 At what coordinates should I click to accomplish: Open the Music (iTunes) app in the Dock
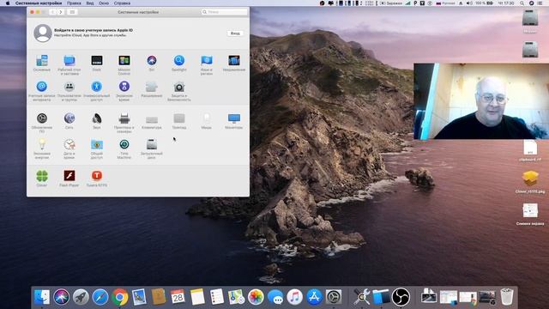[295, 297]
